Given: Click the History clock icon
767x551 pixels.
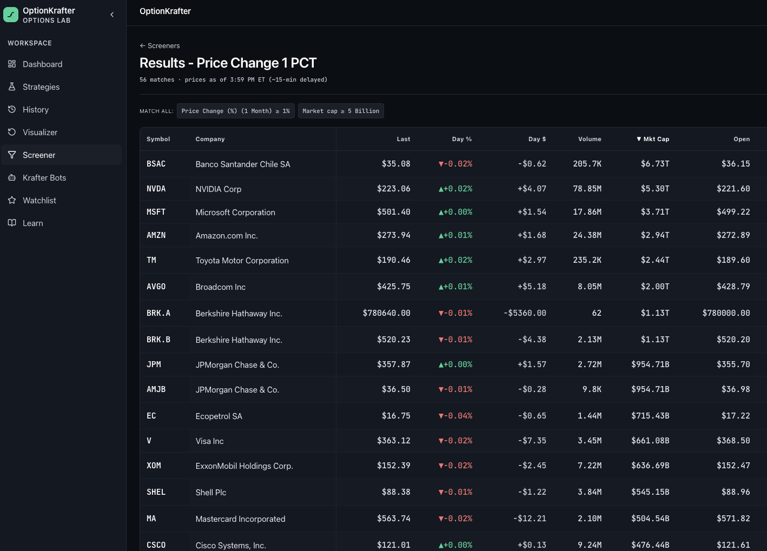Looking at the screenshot, I should 12,109.
